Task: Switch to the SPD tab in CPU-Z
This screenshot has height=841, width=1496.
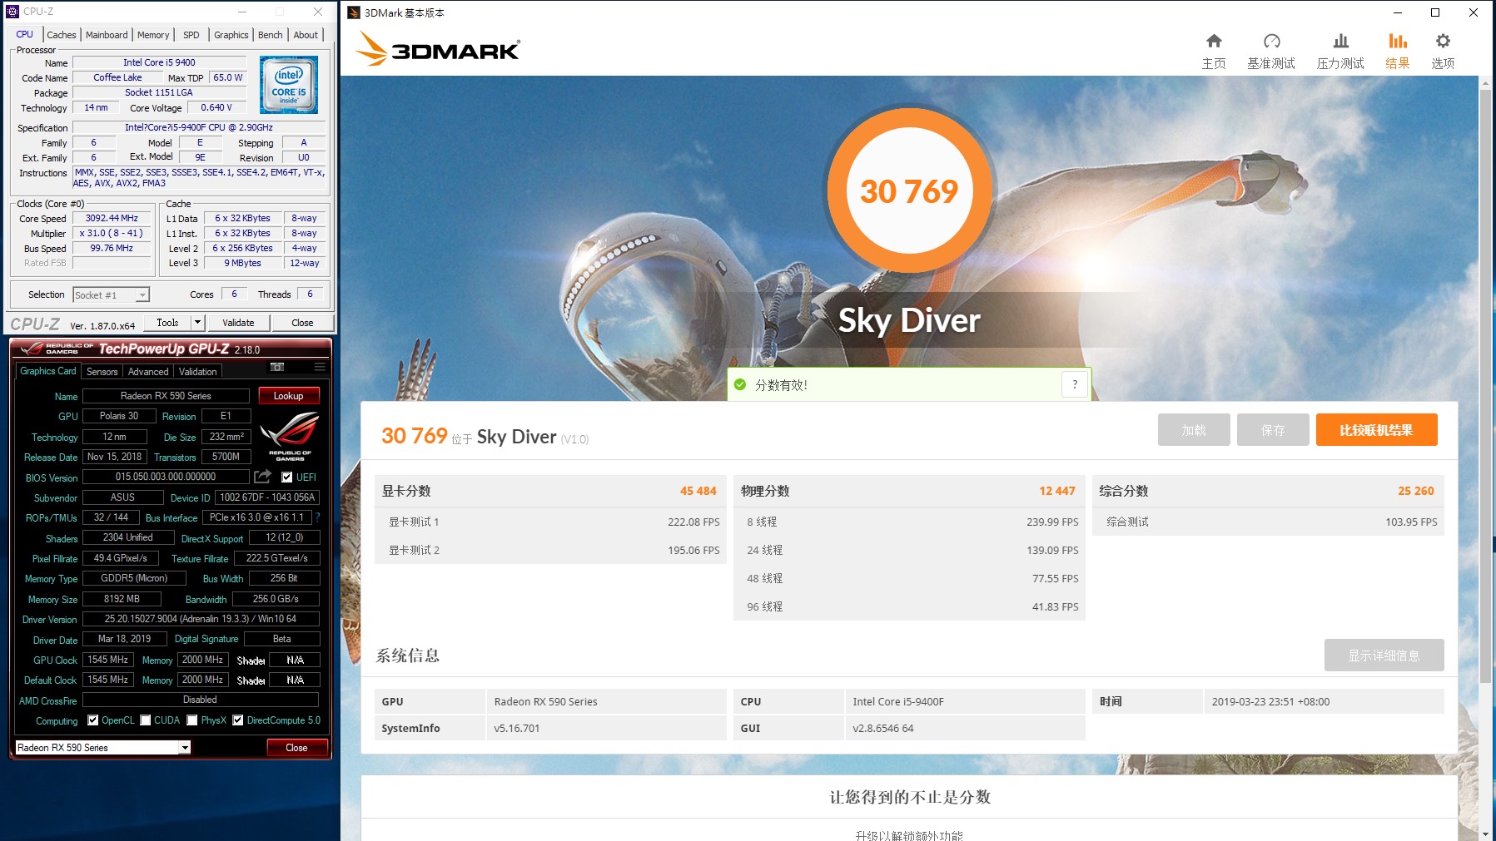Action: 191,35
